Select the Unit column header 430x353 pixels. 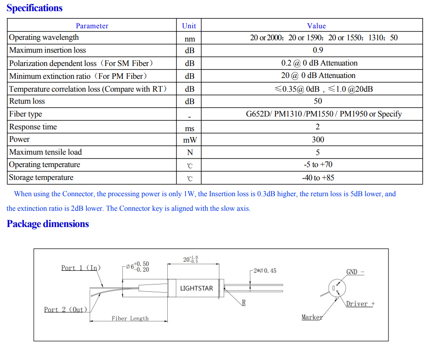coord(189,26)
